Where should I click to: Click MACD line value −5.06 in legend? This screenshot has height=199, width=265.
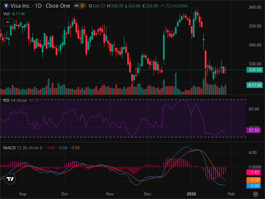[x=62, y=148]
